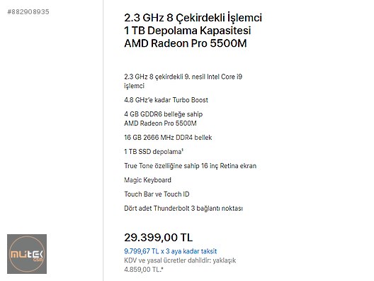This screenshot has width=374, height=281.
Task: Click the KDV ve yasal ücretler note
Action: click(180, 260)
